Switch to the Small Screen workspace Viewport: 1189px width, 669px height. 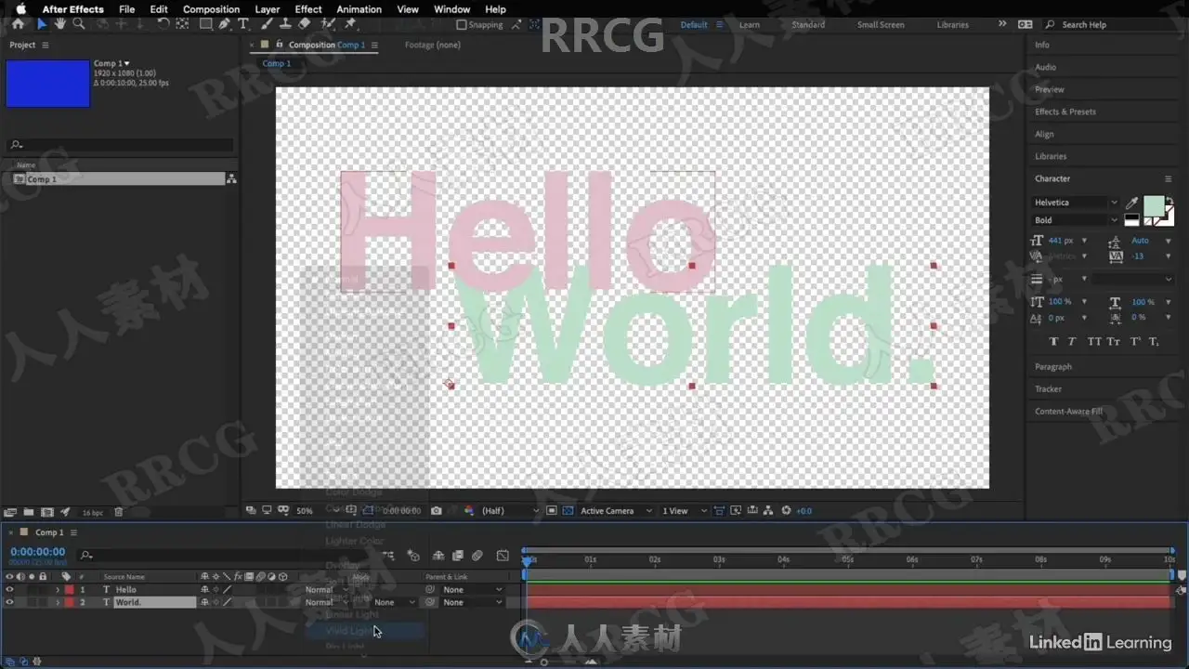coord(880,25)
